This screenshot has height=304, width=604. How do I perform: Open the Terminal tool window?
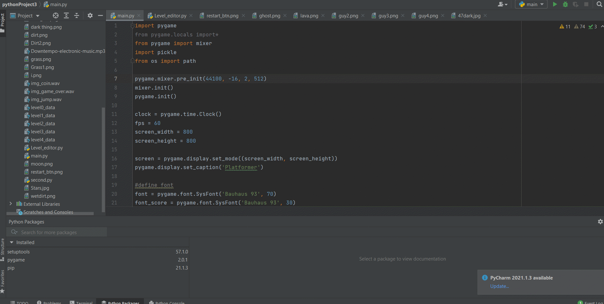click(x=81, y=302)
